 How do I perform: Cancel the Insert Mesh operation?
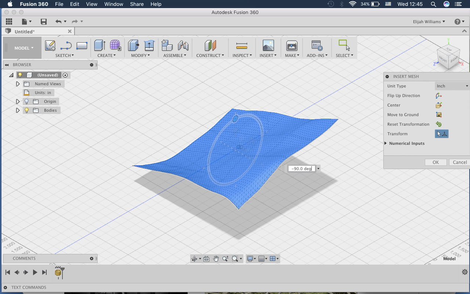tap(460, 162)
